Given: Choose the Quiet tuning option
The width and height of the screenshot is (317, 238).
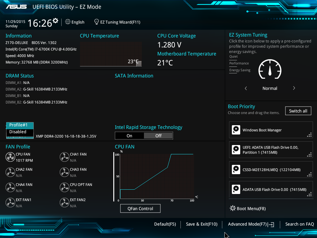Looking at the screenshot, I should [x=233, y=56].
